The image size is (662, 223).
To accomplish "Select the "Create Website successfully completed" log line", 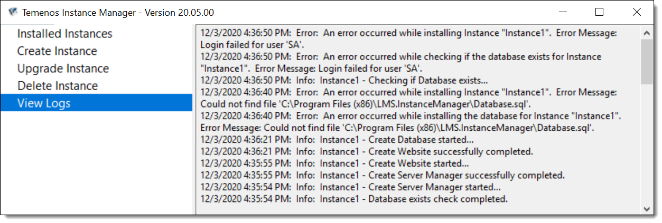I will coord(367,151).
